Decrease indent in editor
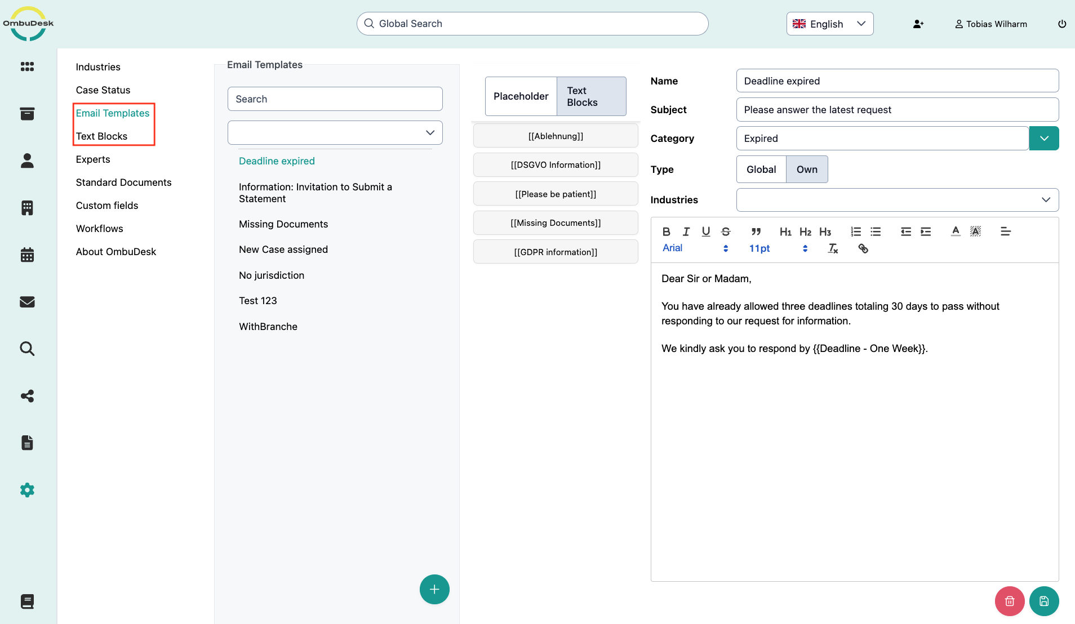This screenshot has width=1075, height=624. (x=906, y=231)
